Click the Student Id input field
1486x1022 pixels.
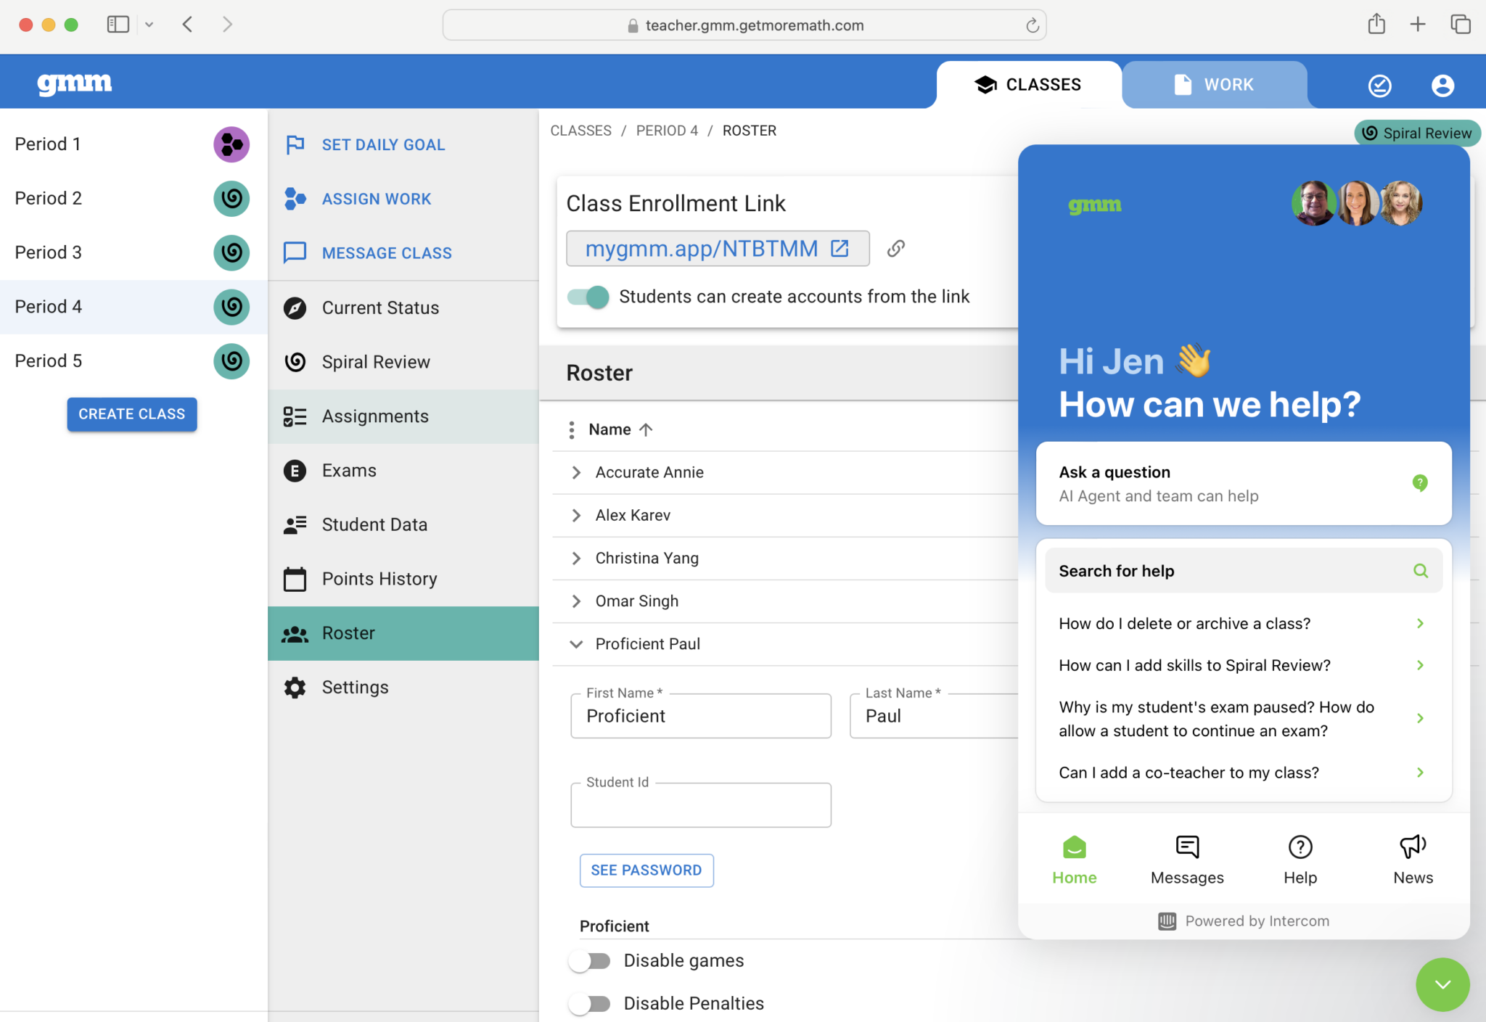[700, 806]
